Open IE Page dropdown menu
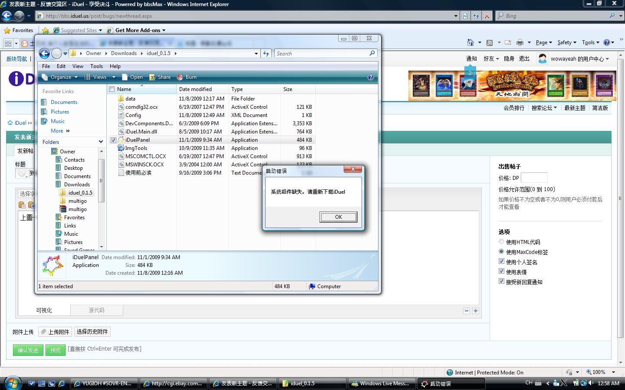The width and height of the screenshot is (625, 390). pyautogui.click(x=543, y=42)
